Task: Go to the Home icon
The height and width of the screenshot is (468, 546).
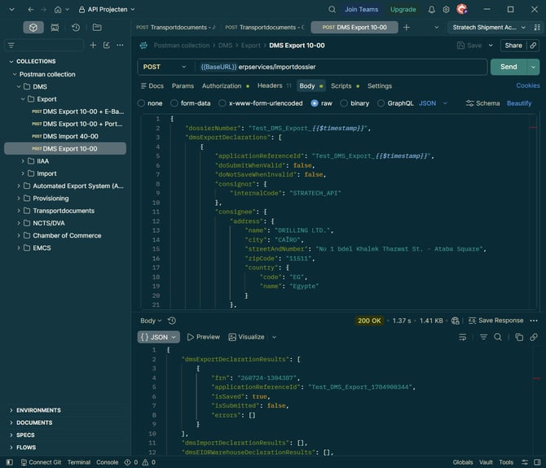Action: pyautogui.click(x=58, y=10)
